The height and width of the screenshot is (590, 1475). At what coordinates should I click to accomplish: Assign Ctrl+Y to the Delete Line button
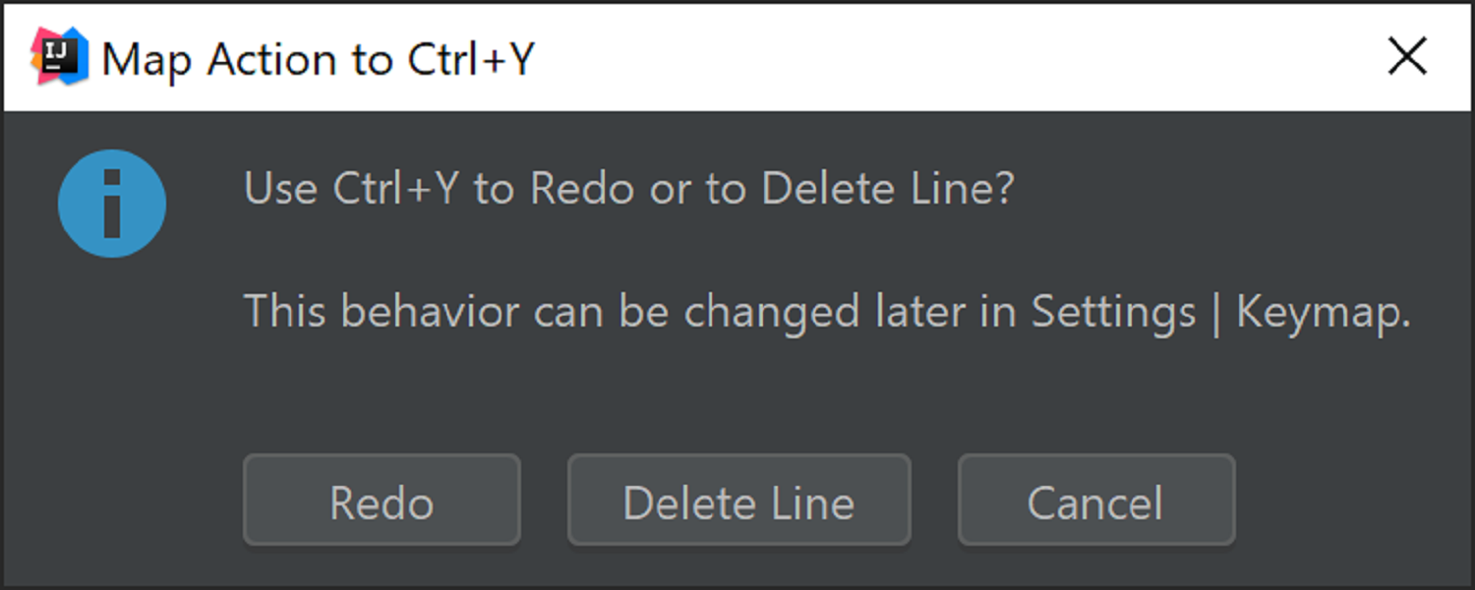click(x=738, y=501)
